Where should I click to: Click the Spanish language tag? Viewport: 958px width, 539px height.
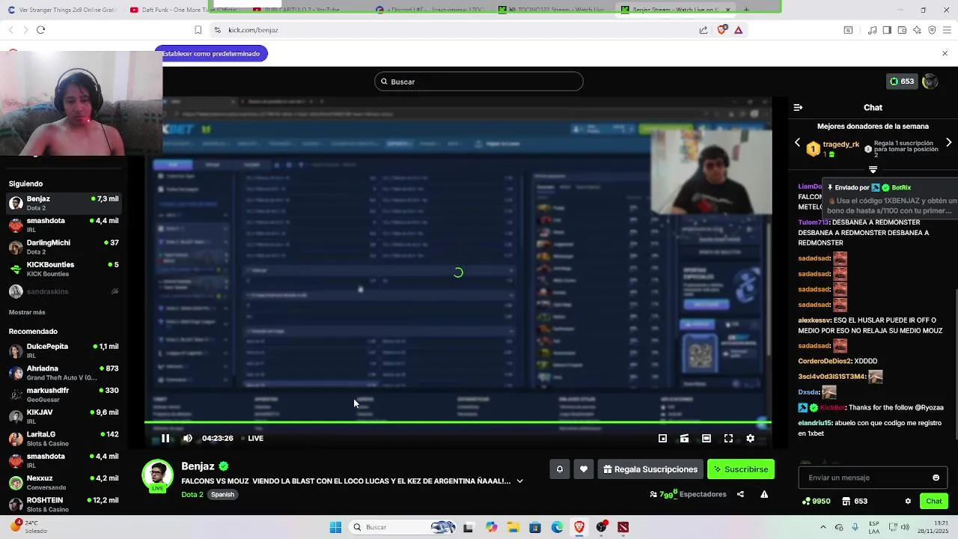pyautogui.click(x=222, y=495)
